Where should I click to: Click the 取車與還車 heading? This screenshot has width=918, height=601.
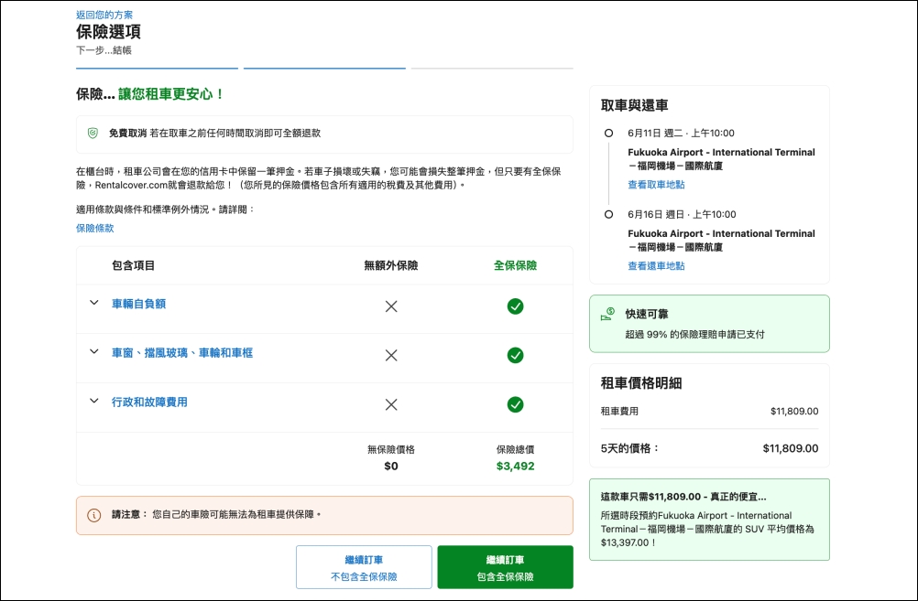(635, 106)
